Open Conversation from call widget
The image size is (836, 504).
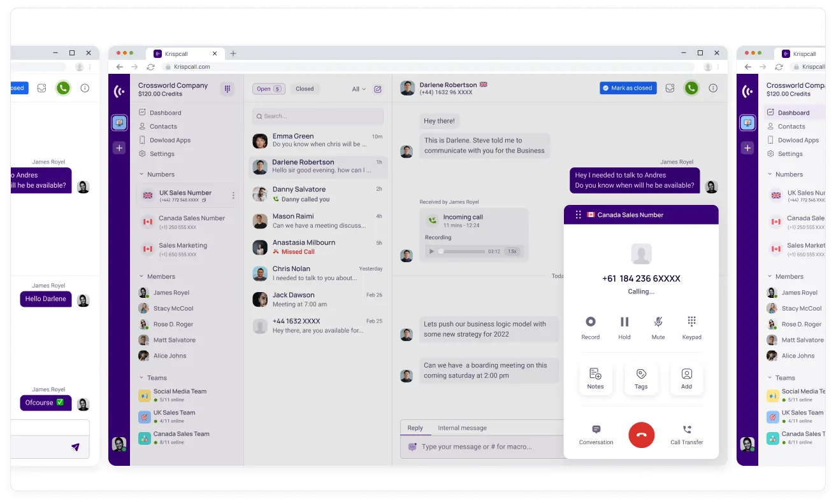(x=596, y=435)
